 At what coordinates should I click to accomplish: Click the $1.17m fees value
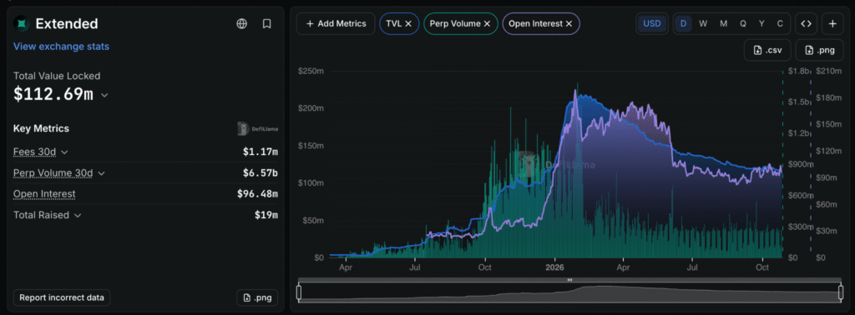pos(261,152)
